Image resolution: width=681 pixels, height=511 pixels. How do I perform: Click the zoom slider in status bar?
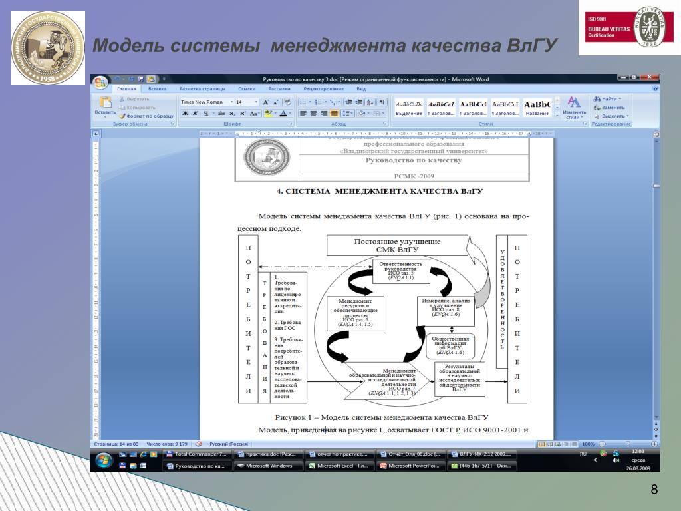coord(628,444)
